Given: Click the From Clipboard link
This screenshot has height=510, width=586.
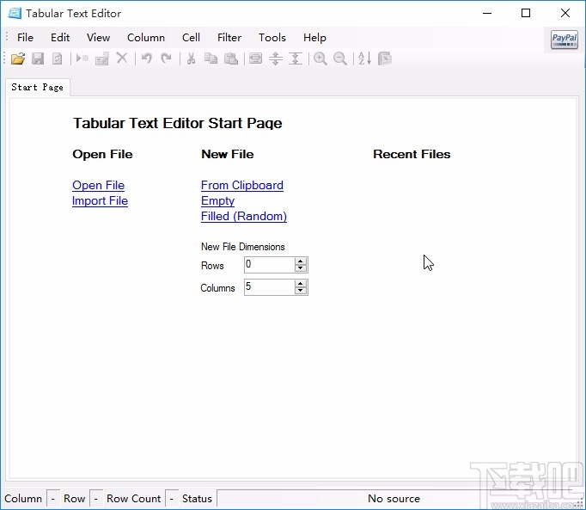Looking at the screenshot, I should pos(241,185).
